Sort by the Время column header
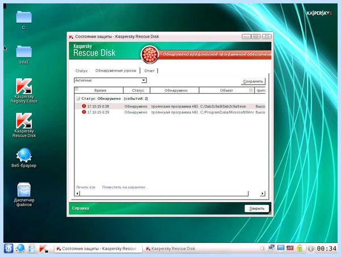 click(x=100, y=90)
